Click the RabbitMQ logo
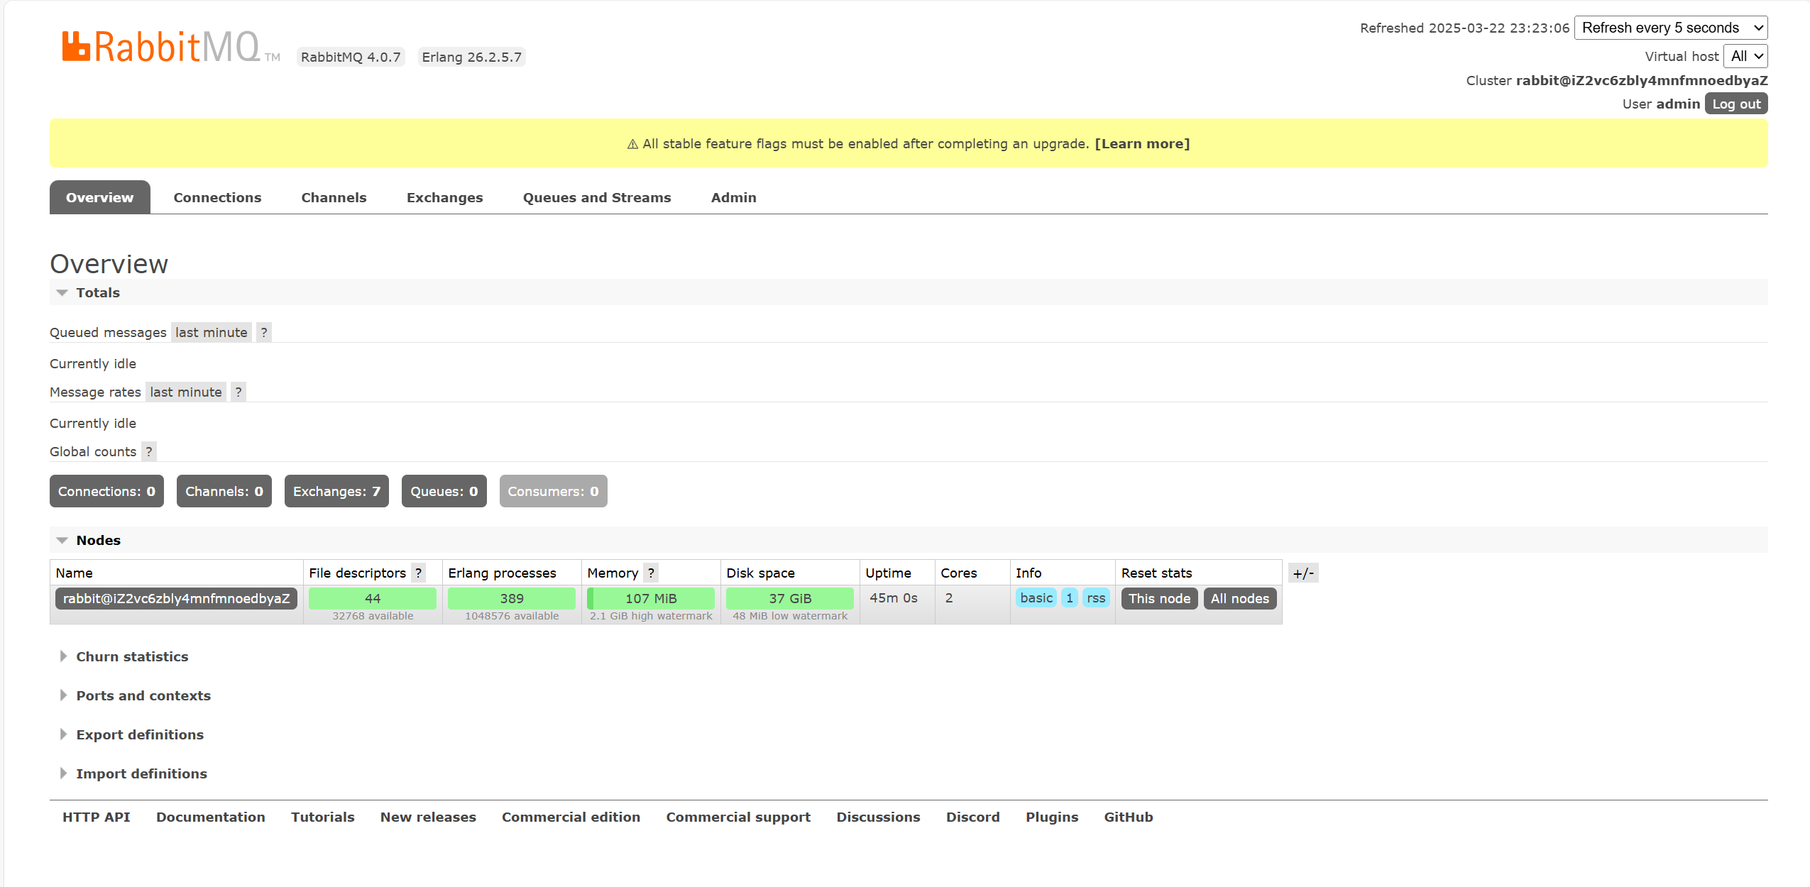1810x887 pixels. click(162, 47)
